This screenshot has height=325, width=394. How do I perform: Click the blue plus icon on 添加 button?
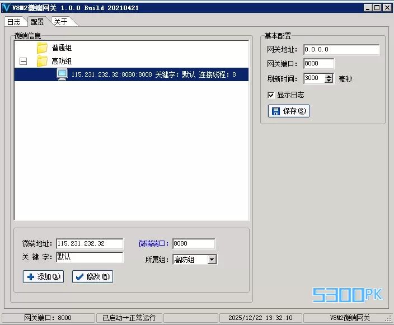[x=31, y=277]
